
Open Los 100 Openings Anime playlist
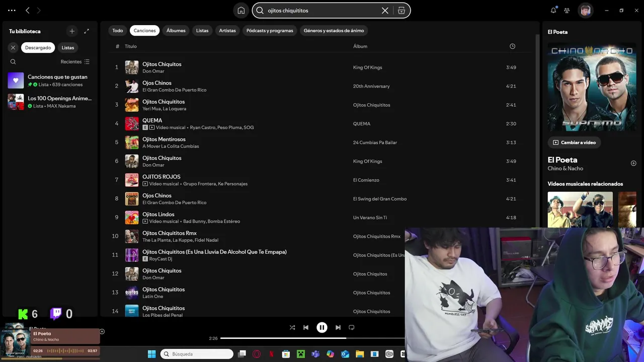[x=50, y=102]
